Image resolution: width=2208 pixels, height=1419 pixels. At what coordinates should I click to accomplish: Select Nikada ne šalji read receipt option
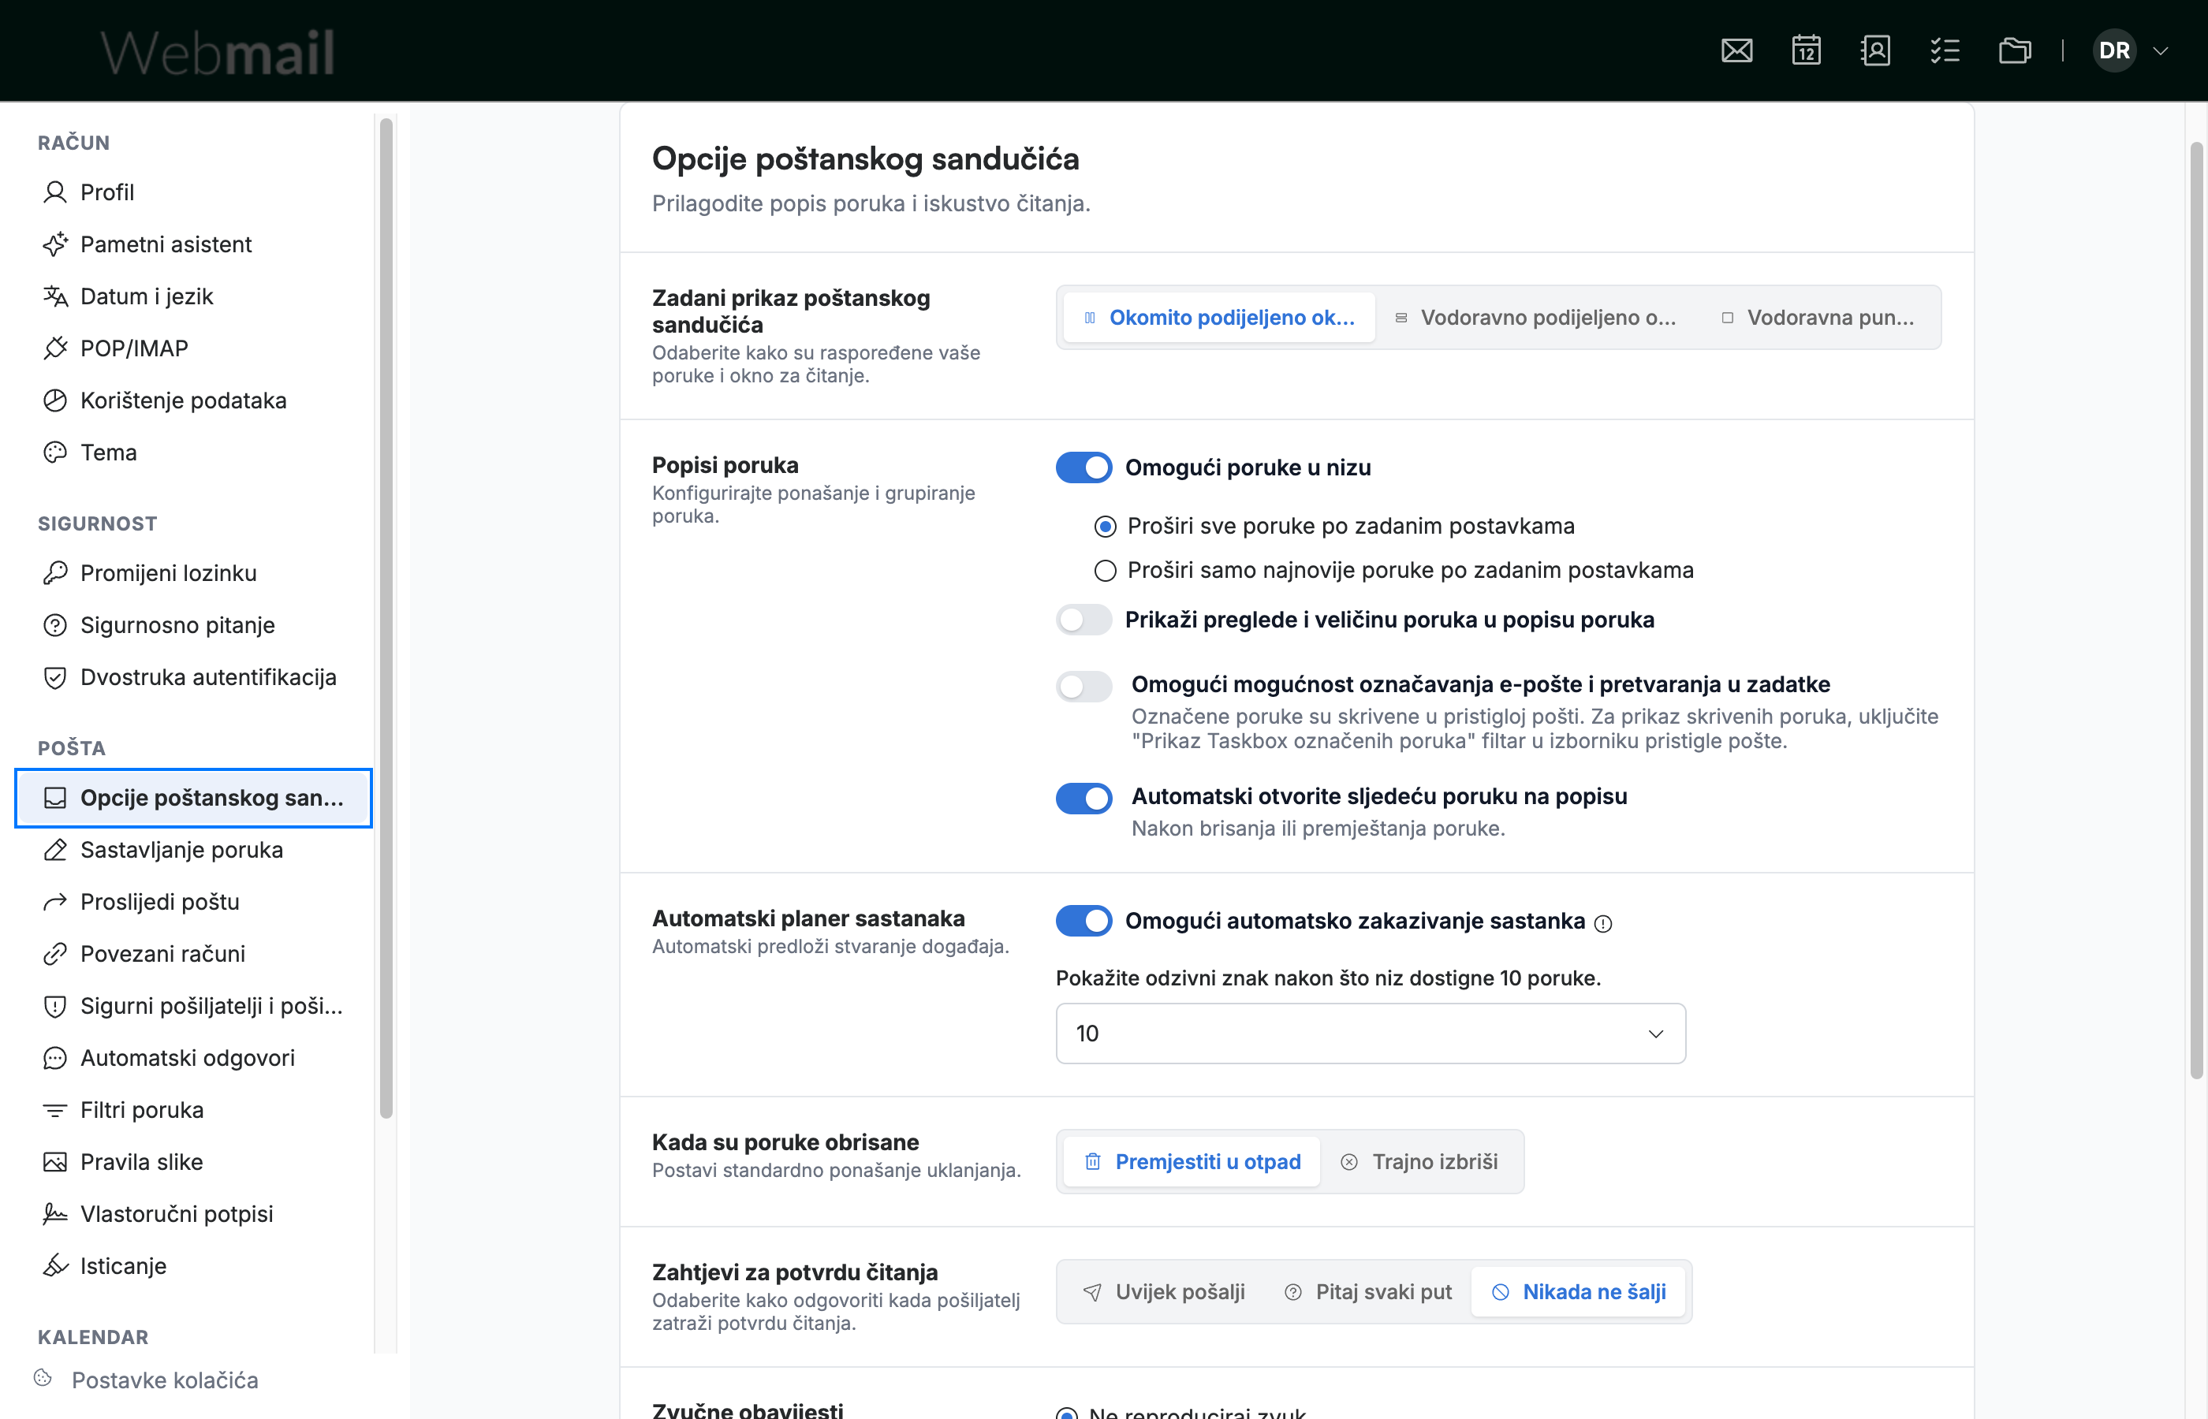1579,1292
